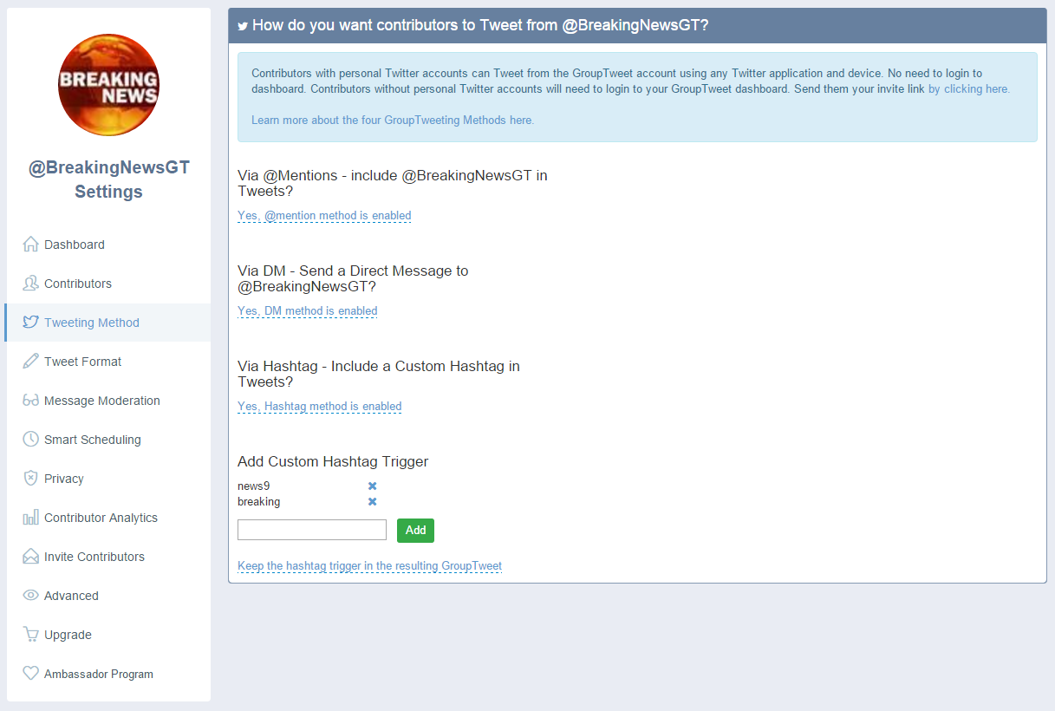Click the Add hashtag button
Screen dimensions: 1055x711
415,531
